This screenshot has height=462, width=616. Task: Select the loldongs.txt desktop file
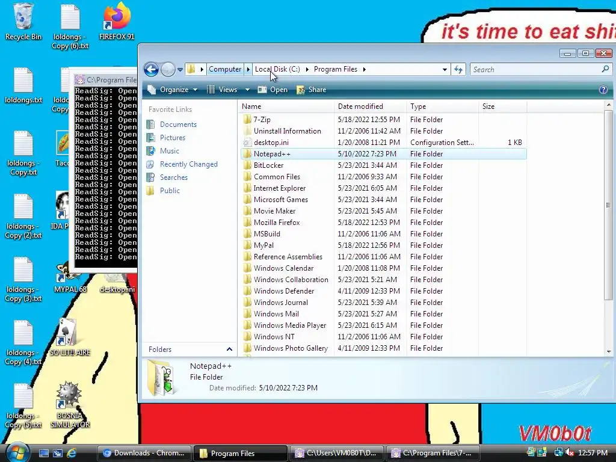tap(23, 85)
